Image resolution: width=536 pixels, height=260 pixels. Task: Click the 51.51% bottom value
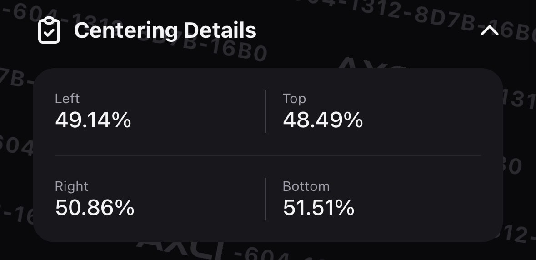318,208
